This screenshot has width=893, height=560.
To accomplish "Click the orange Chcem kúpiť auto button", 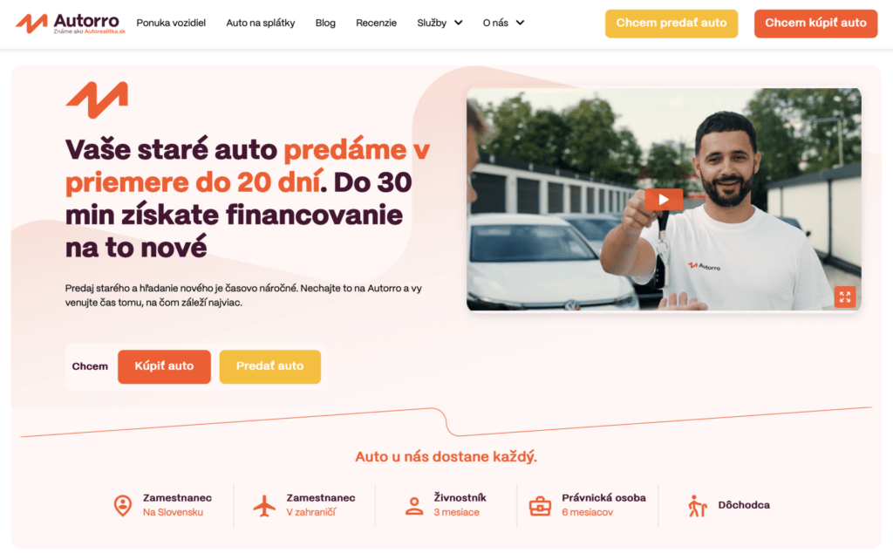I will point(815,24).
